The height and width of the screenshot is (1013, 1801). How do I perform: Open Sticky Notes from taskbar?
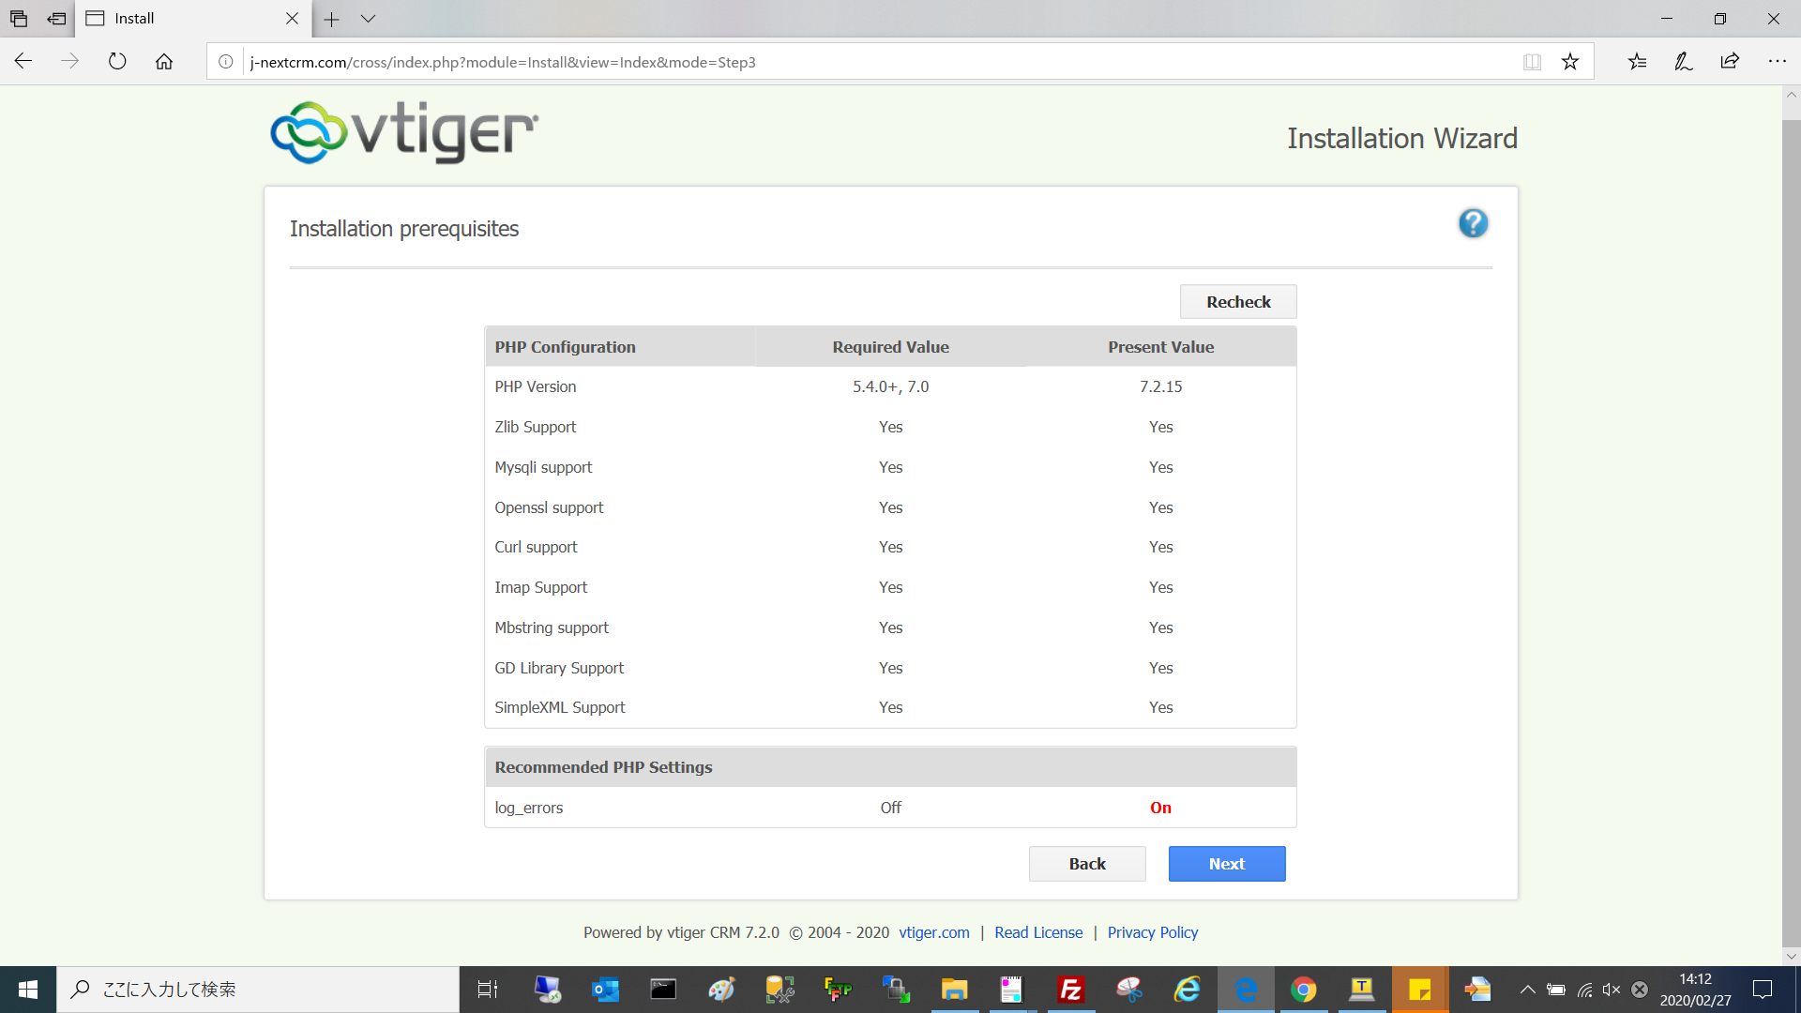(1419, 990)
